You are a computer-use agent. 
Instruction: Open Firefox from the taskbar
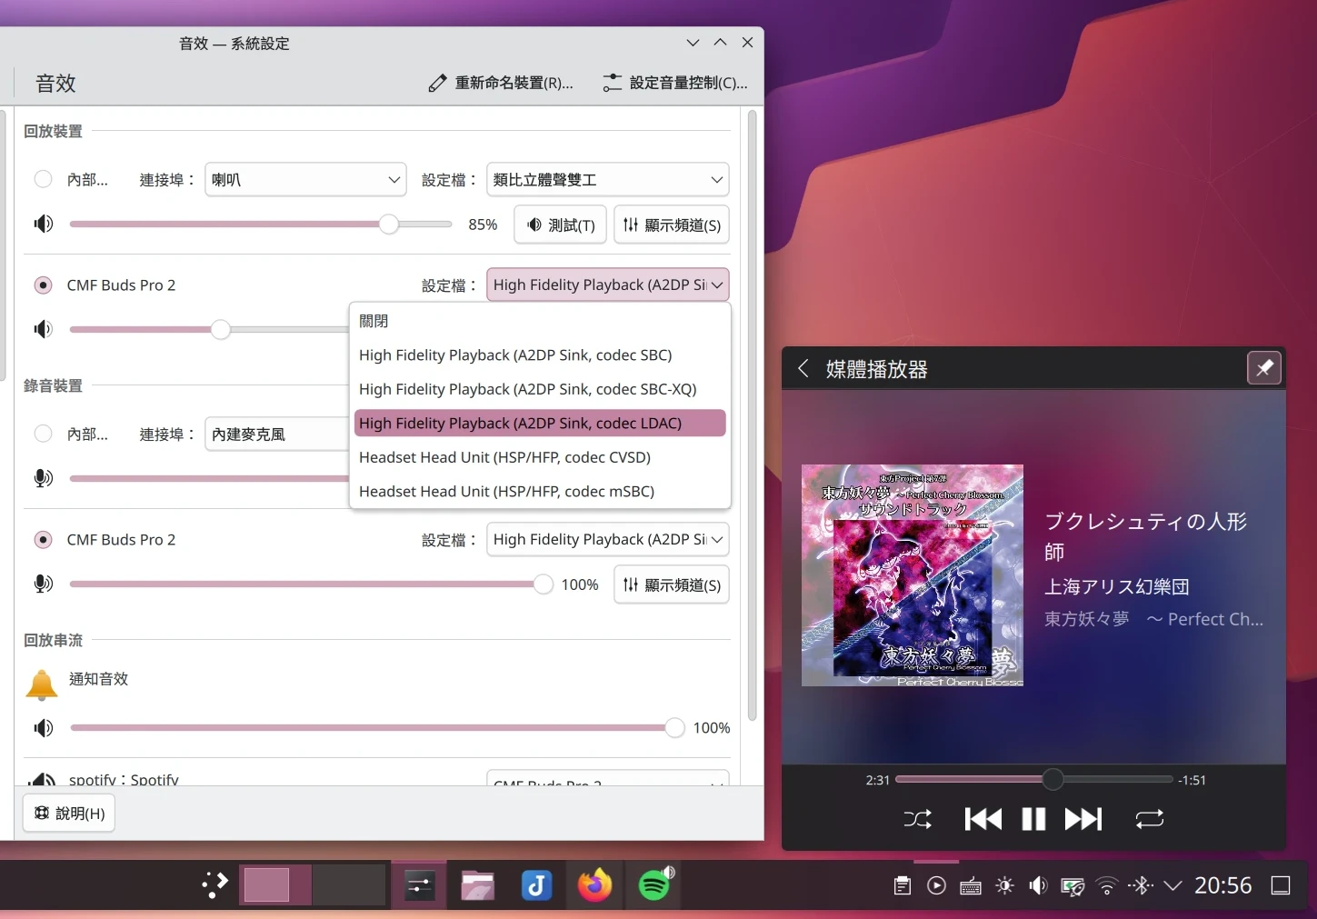pos(595,884)
